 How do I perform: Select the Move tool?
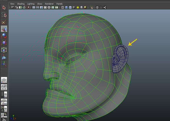[x=4, y=29]
